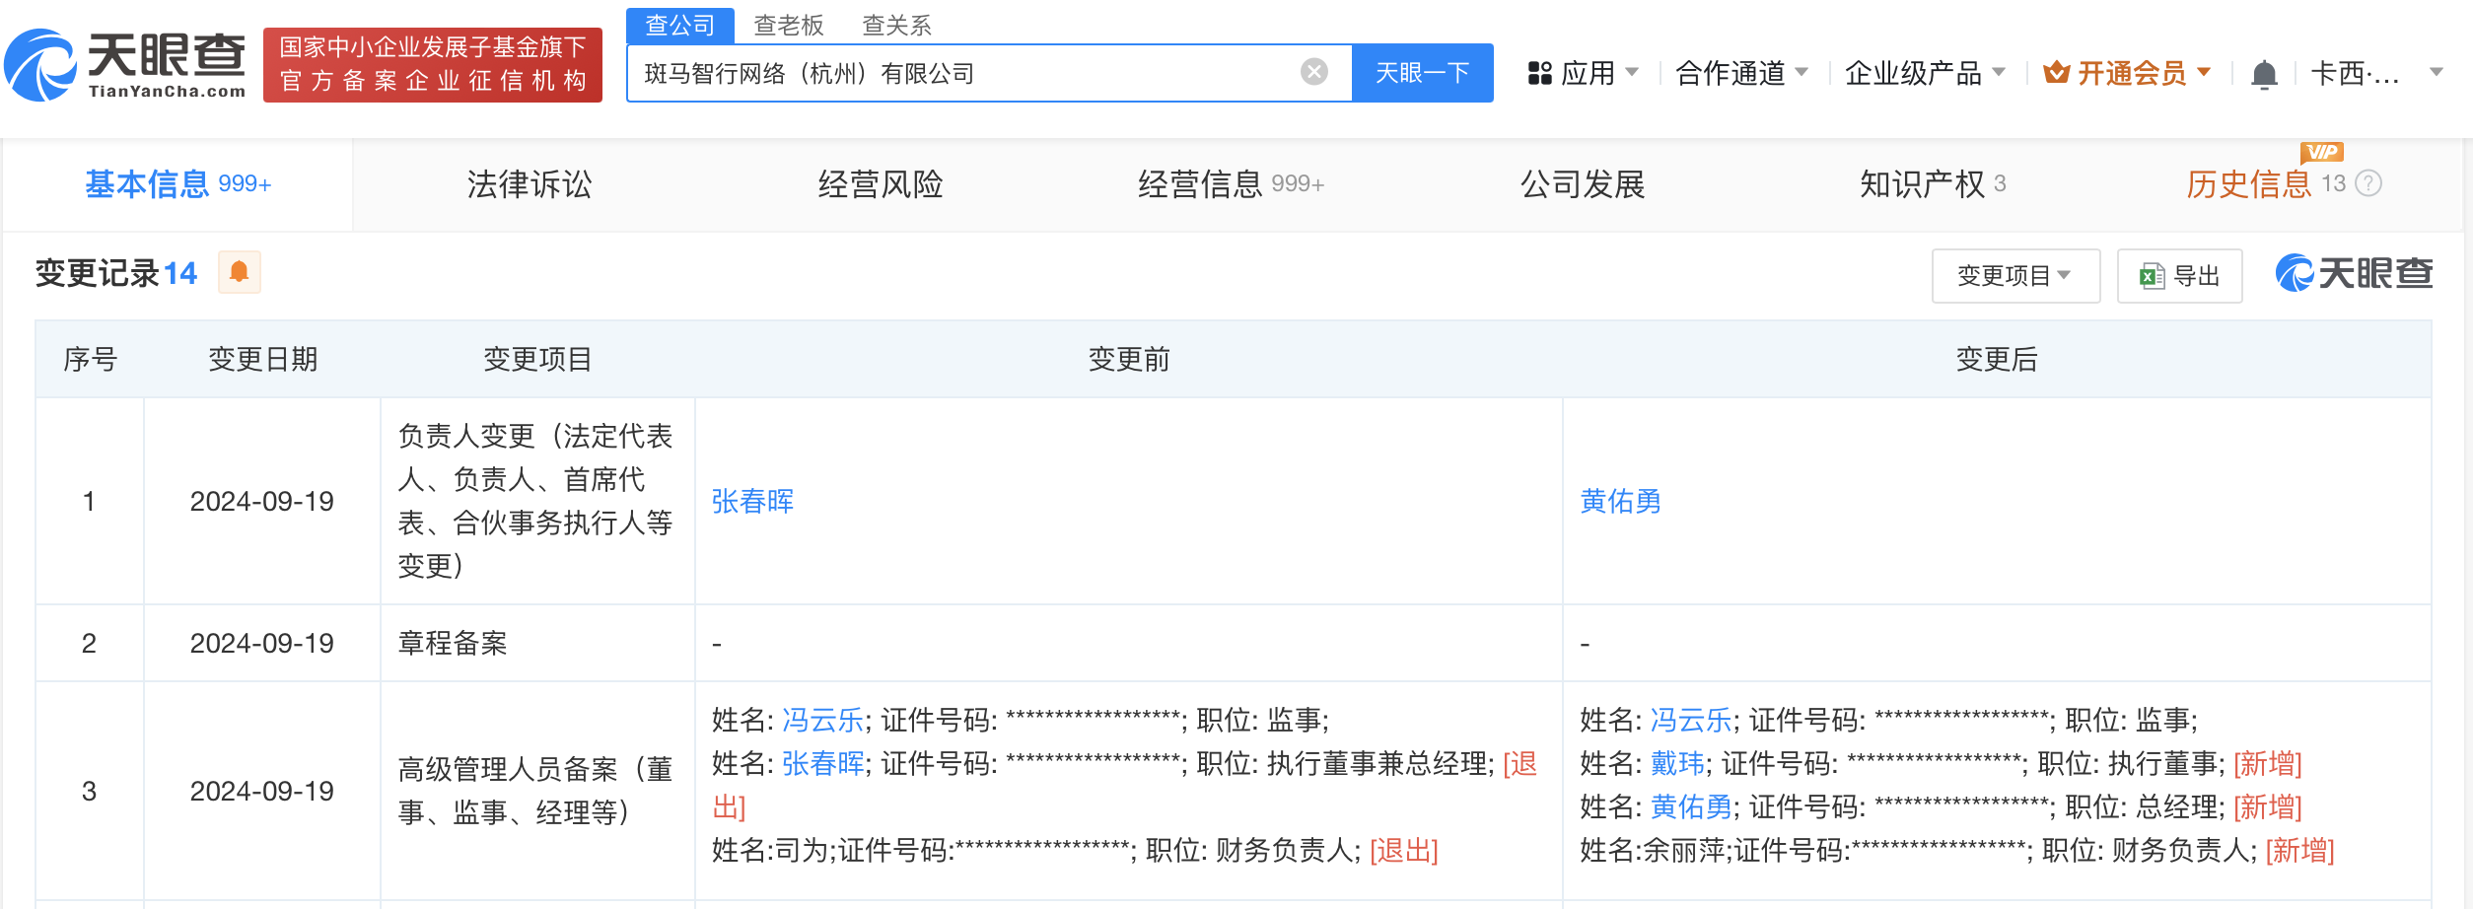Open the 法律诉讼 tab
This screenshot has width=2473, height=909.
coord(529,183)
